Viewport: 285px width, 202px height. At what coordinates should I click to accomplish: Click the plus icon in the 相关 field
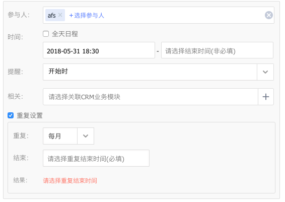[266, 97]
